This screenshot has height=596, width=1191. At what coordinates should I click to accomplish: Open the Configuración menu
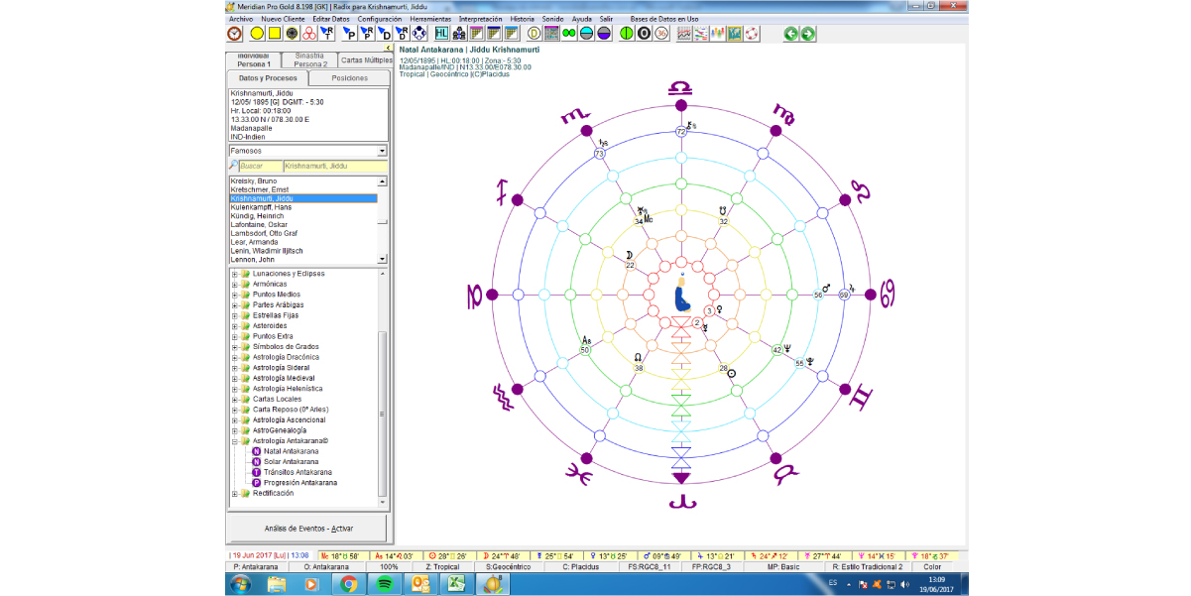coord(380,19)
